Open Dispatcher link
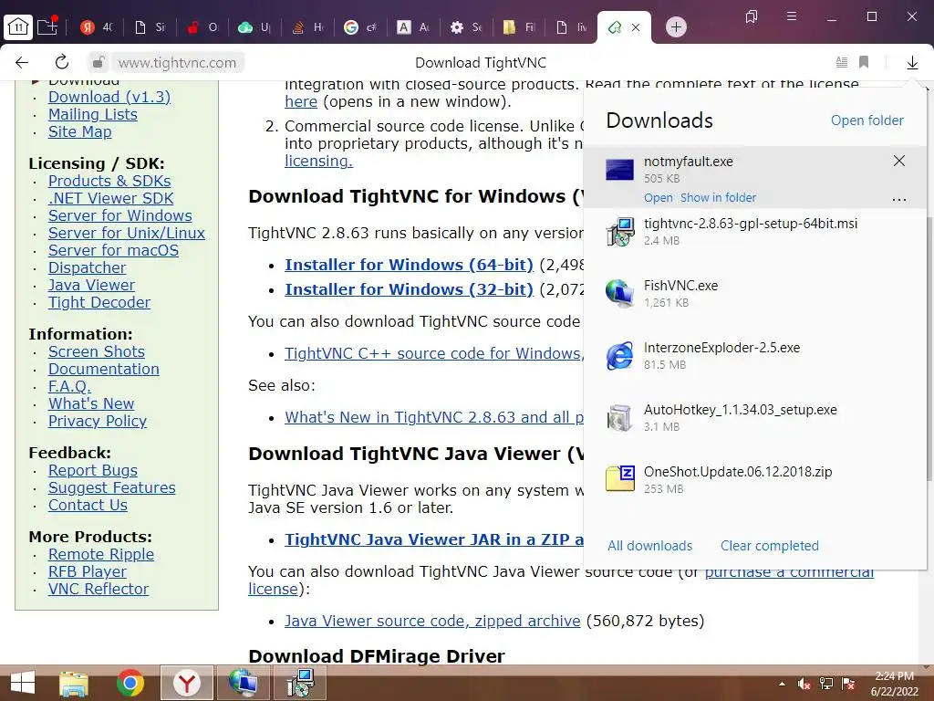 point(87,267)
